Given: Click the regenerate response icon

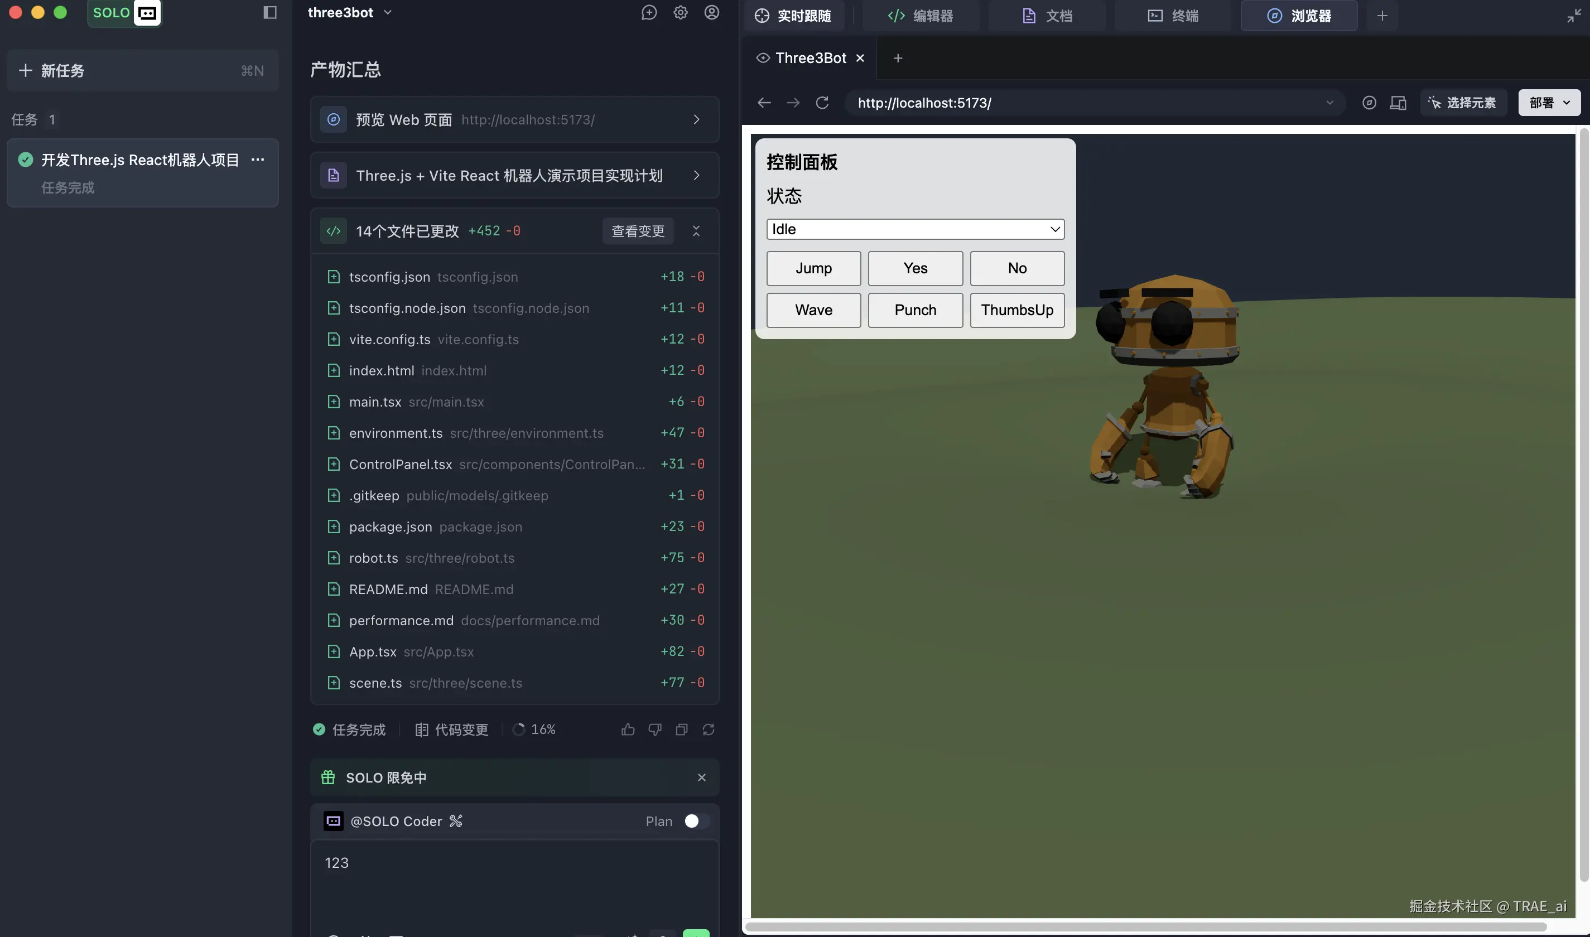Looking at the screenshot, I should (x=709, y=730).
